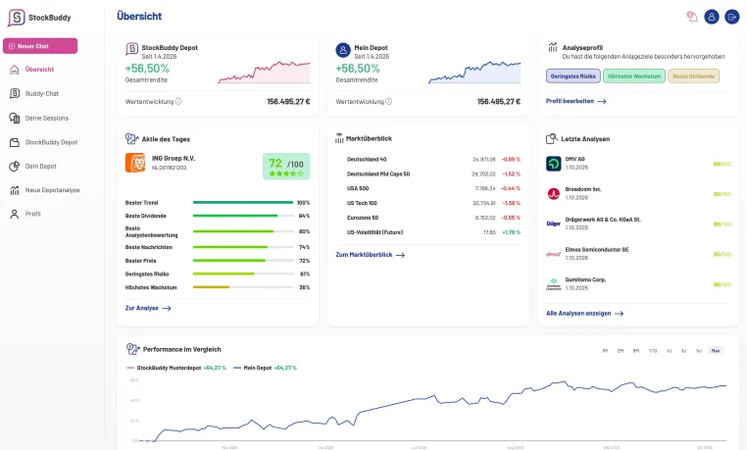Open user account icon in header
Viewport: 747px width, 450px height.
coord(712,17)
